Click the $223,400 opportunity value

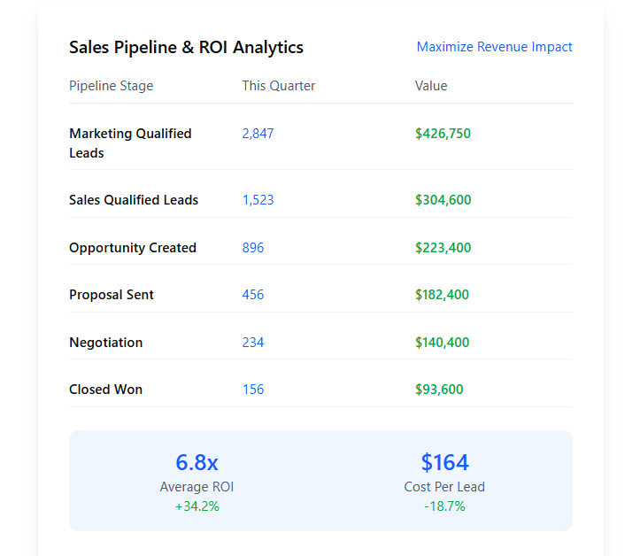tap(443, 248)
